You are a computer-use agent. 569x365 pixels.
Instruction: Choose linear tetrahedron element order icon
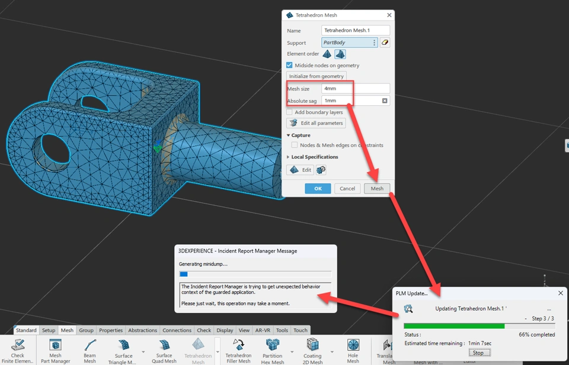[x=327, y=54]
